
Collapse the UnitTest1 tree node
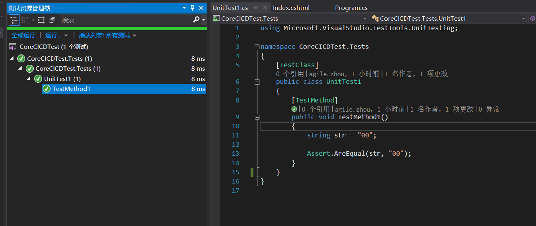click(x=29, y=79)
